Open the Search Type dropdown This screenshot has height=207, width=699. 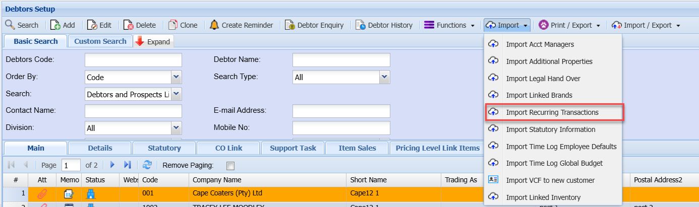pos(384,77)
